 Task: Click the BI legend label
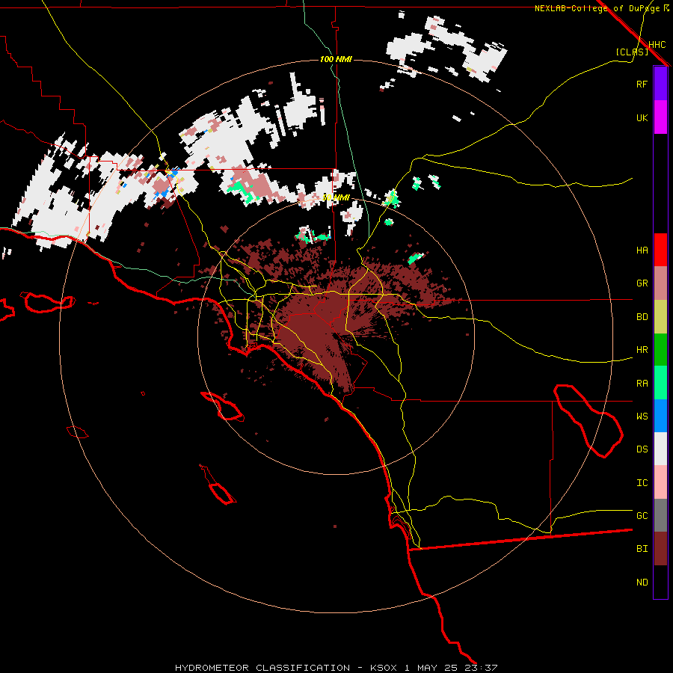pos(642,549)
